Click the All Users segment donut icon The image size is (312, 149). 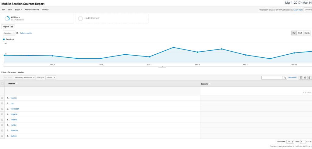pos(7,19)
